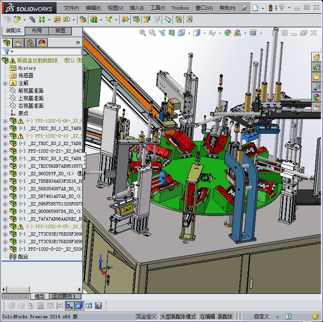The height and width of the screenshot is (322, 323).
Task: Activate the Section View icon
Action: [172, 33]
